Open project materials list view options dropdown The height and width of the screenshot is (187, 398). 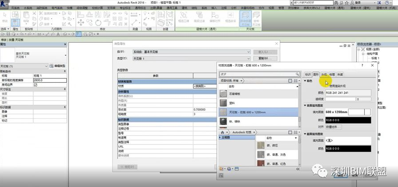[296, 80]
